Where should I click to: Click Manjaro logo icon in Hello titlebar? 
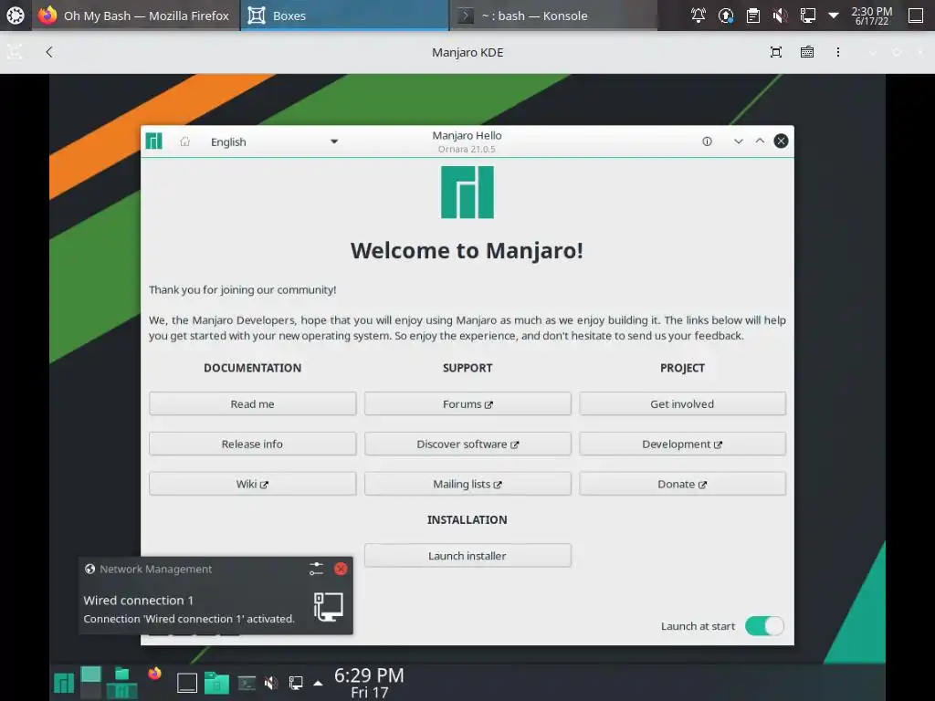[x=153, y=141]
